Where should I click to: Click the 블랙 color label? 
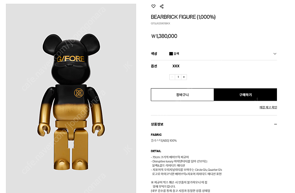(x=176, y=54)
